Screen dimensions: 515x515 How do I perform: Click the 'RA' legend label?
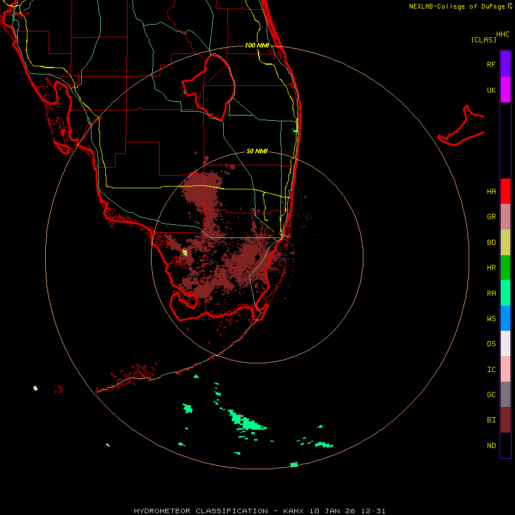[x=491, y=294]
